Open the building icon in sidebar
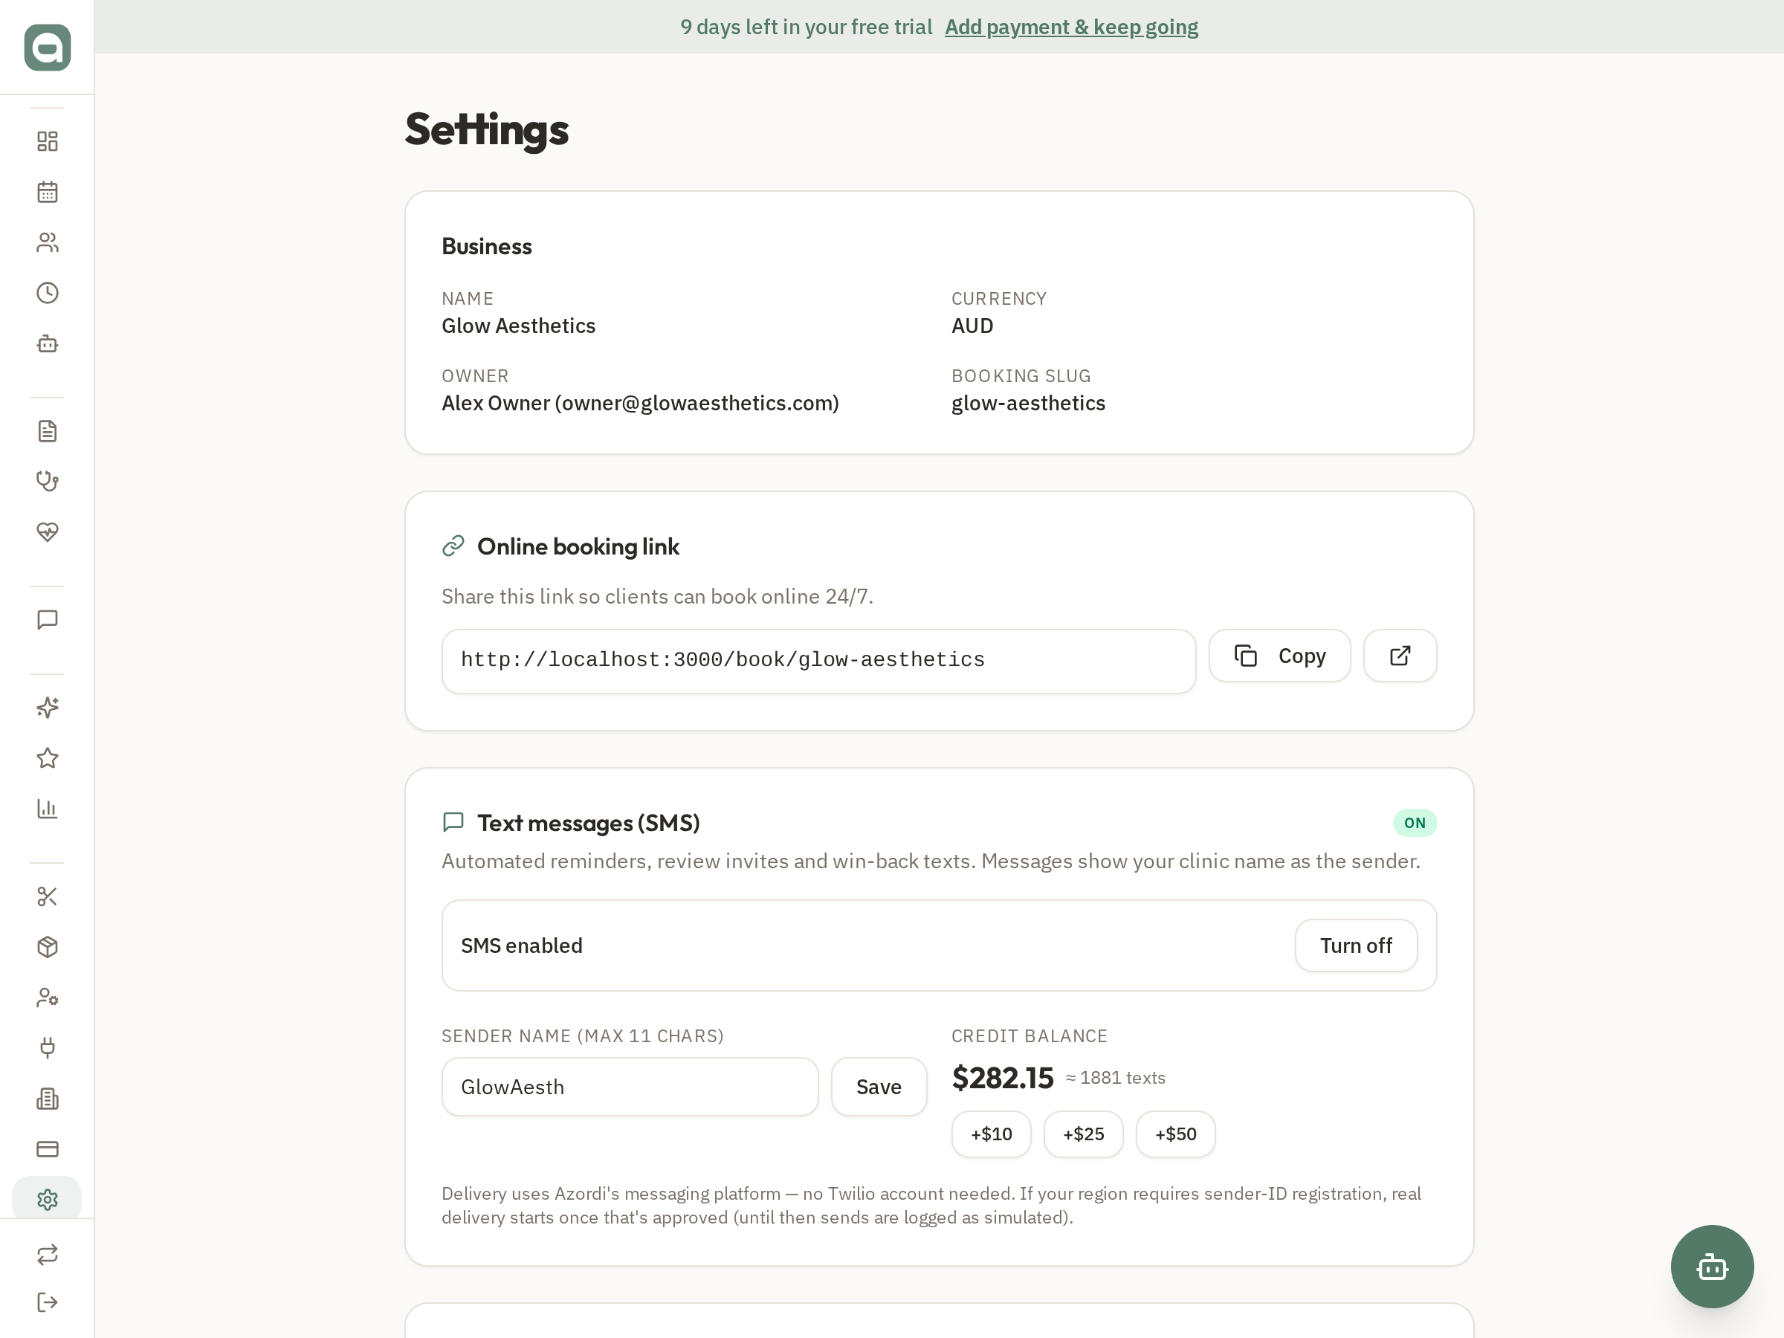Image resolution: width=1784 pixels, height=1338 pixels. [48, 1099]
